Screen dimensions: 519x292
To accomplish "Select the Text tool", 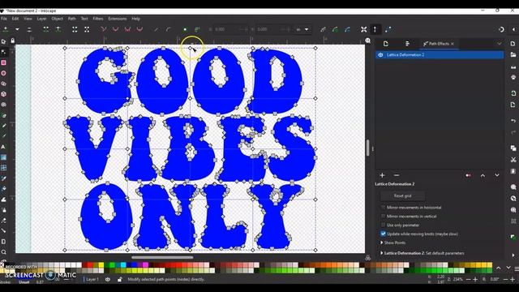I will pyautogui.click(x=3, y=147).
